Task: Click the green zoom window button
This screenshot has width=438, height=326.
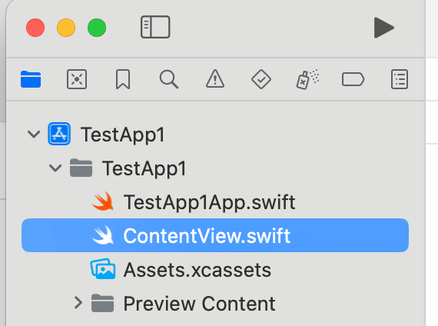Action: click(97, 28)
